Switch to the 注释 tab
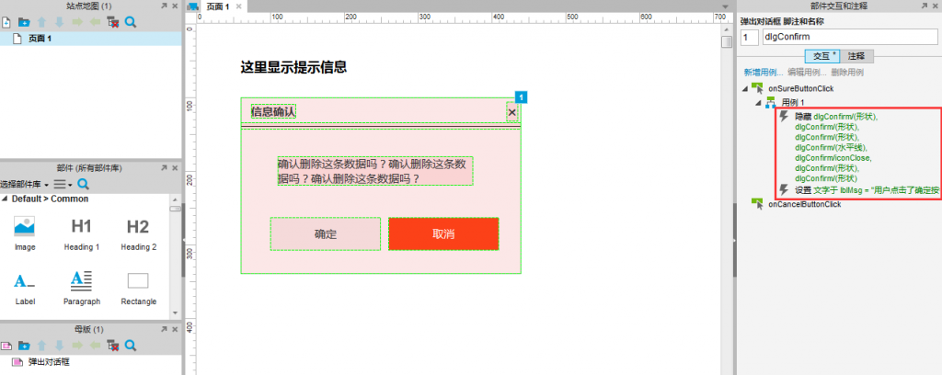Image resolution: width=942 pixels, height=375 pixels. click(x=856, y=56)
